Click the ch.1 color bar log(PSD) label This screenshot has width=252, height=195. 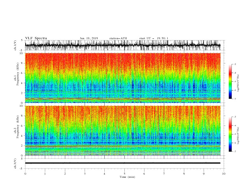238,83
